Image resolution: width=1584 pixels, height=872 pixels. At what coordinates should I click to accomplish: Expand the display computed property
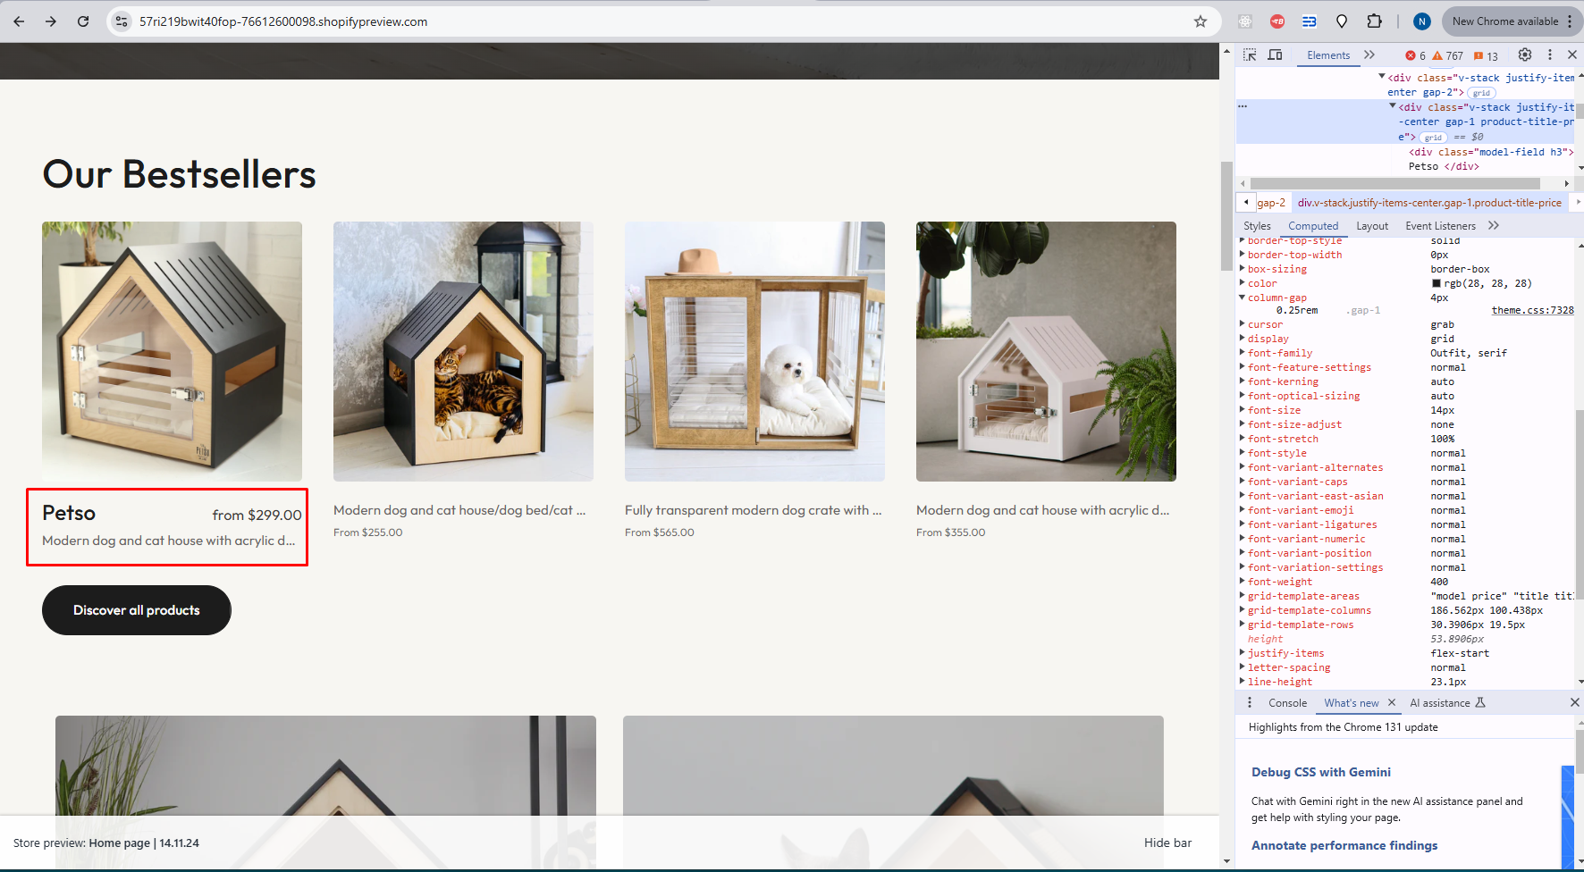tap(1242, 339)
